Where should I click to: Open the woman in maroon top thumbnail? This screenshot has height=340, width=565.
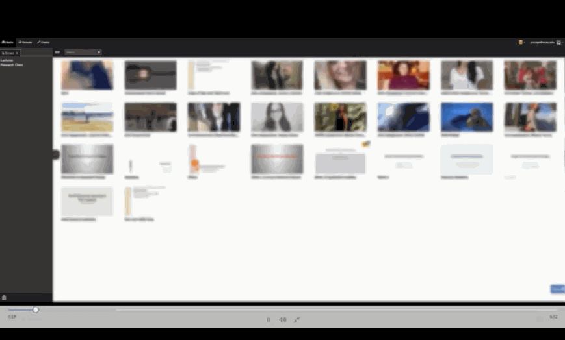pyautogui.click(x=404, y=75)
